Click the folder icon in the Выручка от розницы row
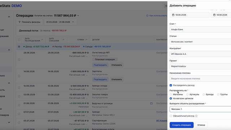231x130 pixels. pyautogui.click(x=152, y=103)
